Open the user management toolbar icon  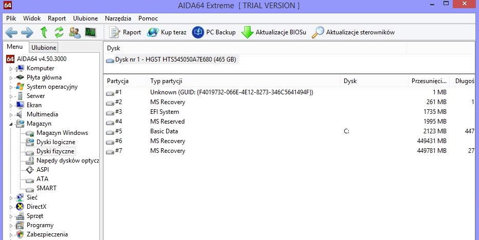coord(75,32)
